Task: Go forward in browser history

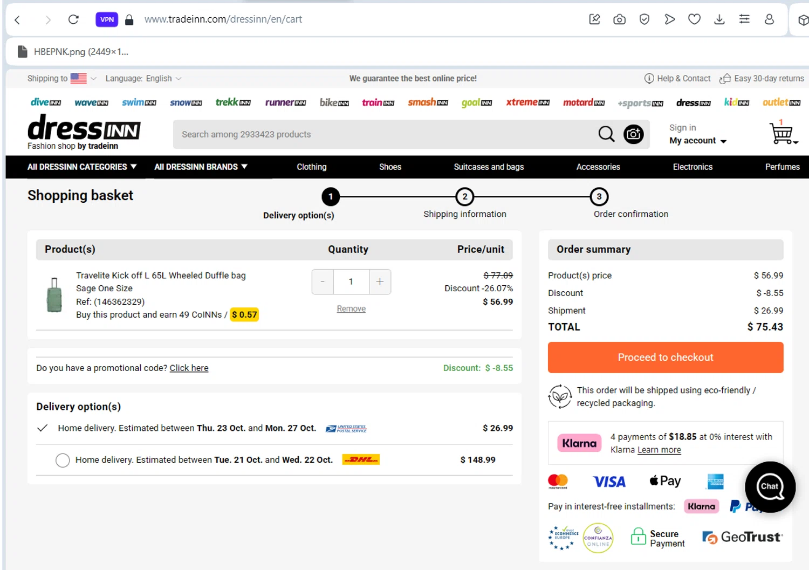Action: click(48, 20)
